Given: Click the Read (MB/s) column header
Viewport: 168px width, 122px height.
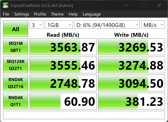Looking at the screenshot, I should [63, 35].
